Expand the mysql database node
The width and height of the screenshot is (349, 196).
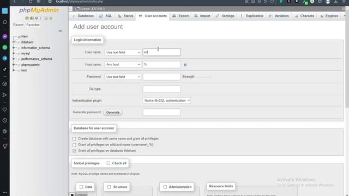coord(14,53)
